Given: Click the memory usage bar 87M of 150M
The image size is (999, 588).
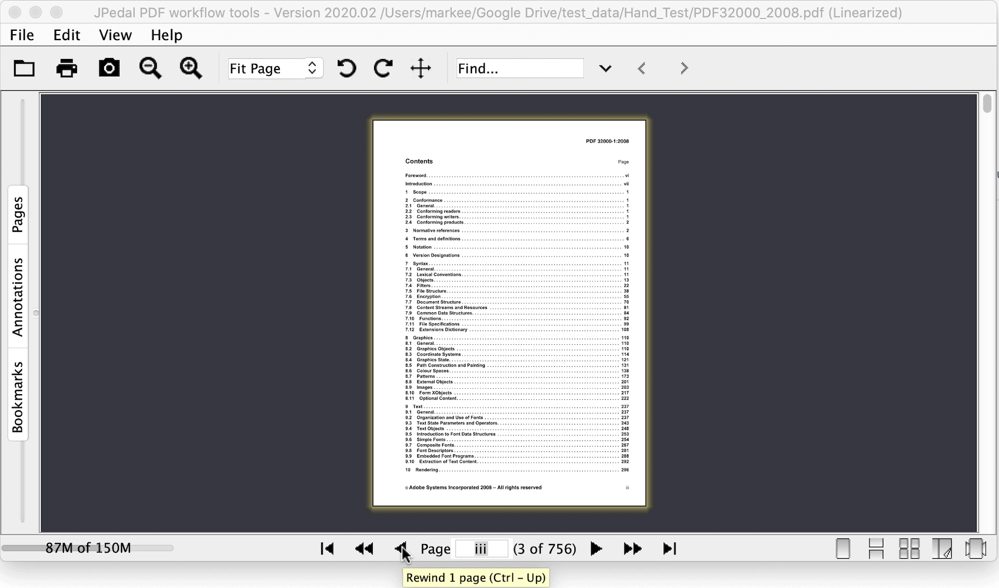Looking at the screenshot, I should (88, 548).
